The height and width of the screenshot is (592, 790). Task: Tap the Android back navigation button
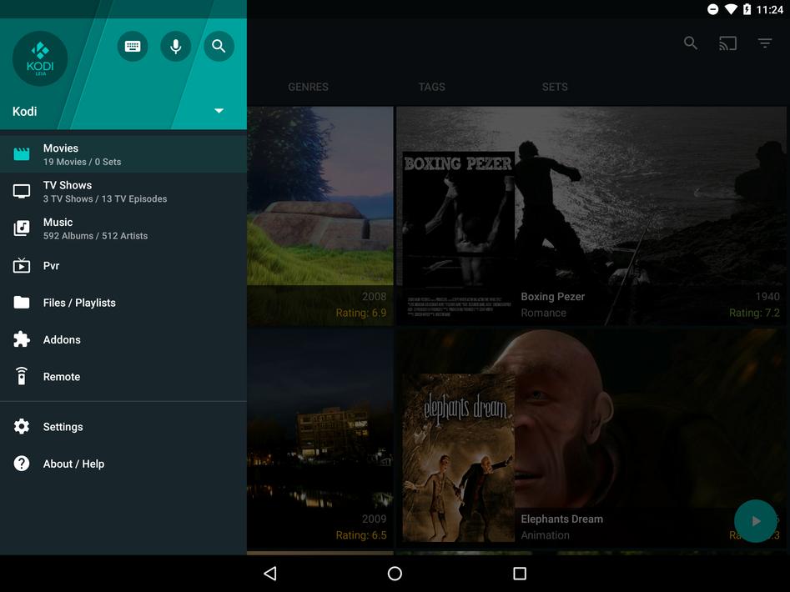270,574
